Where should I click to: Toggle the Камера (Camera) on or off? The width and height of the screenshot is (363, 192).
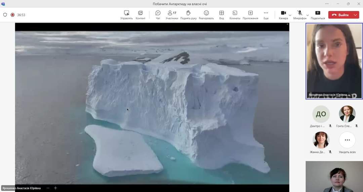click(x=283, y=13)
